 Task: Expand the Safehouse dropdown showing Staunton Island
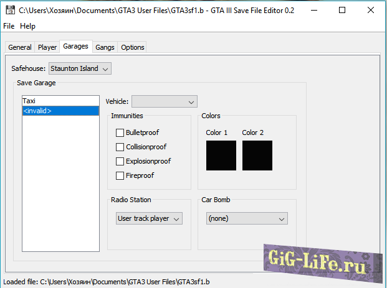click(80, 68)
